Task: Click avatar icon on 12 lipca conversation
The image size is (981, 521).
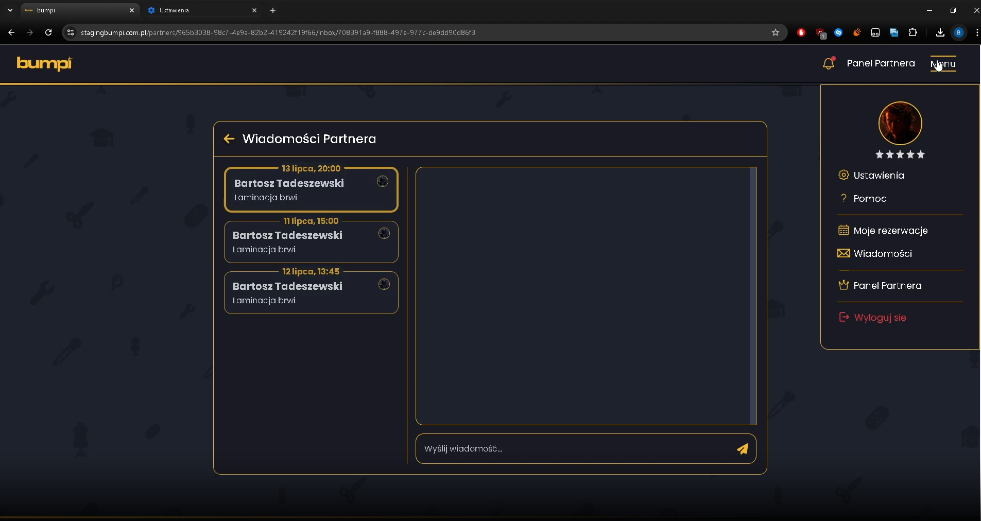Action: pyautogui.click(x=384, y=284)
